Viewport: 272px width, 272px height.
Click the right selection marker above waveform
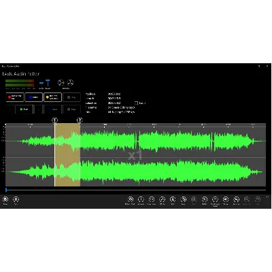pyautogui.click(x=80, y=120)
